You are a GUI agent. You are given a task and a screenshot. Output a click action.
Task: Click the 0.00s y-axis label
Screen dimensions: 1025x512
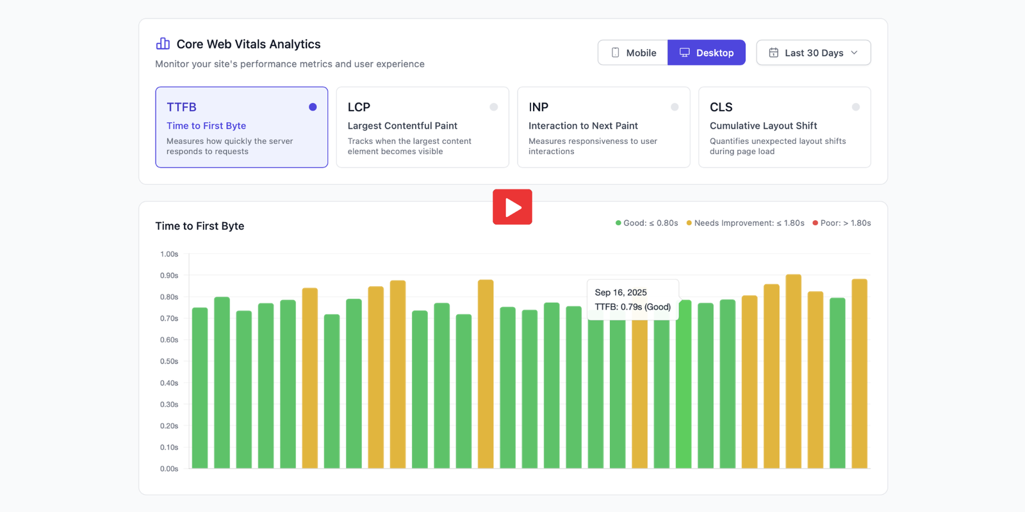[169, 469]
